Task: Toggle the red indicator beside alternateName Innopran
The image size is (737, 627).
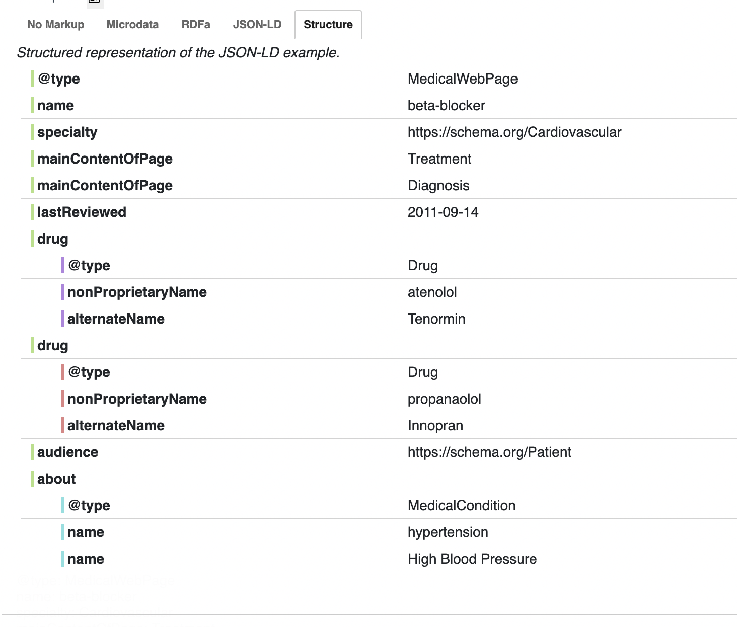Action: pos(63,425)
